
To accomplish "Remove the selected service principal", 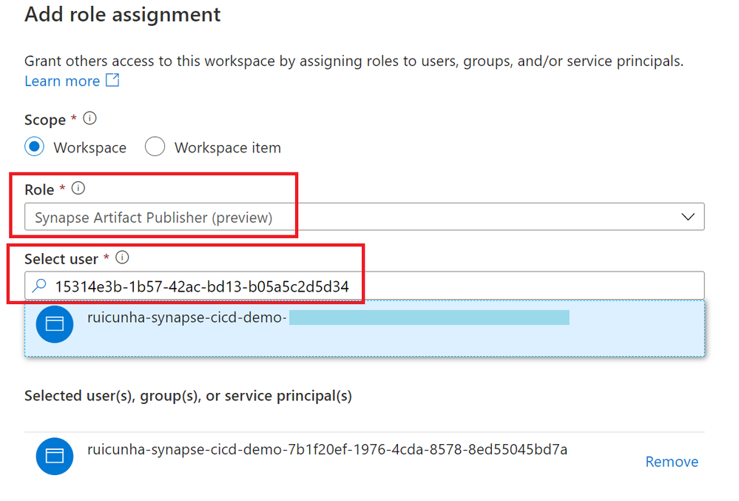I will [x=671, y=462].
